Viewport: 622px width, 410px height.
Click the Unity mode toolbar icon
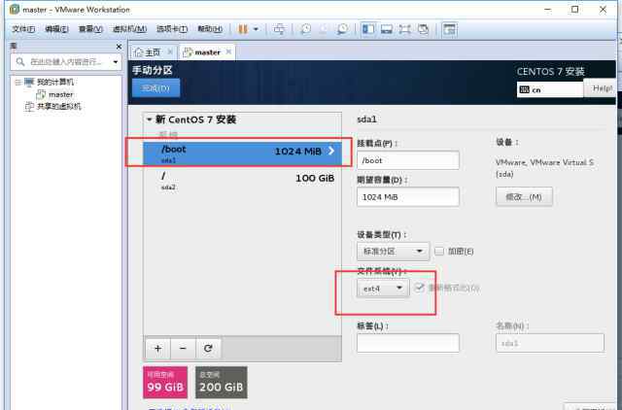click(424, 29)
